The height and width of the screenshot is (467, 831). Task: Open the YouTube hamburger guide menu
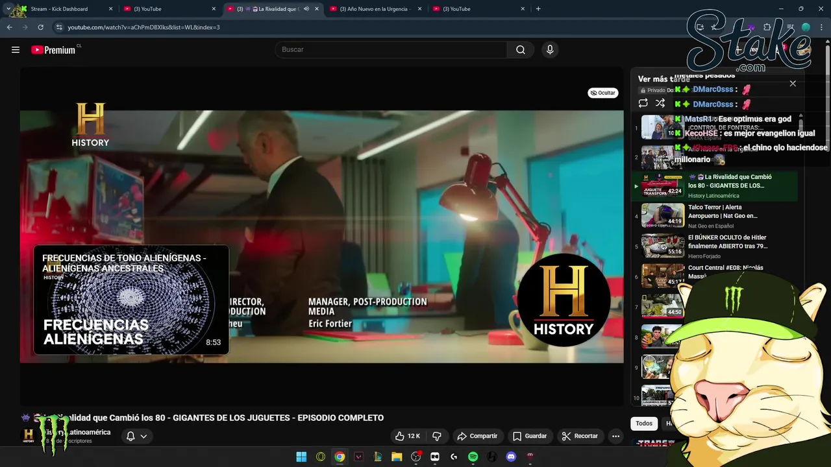(16, 50)
